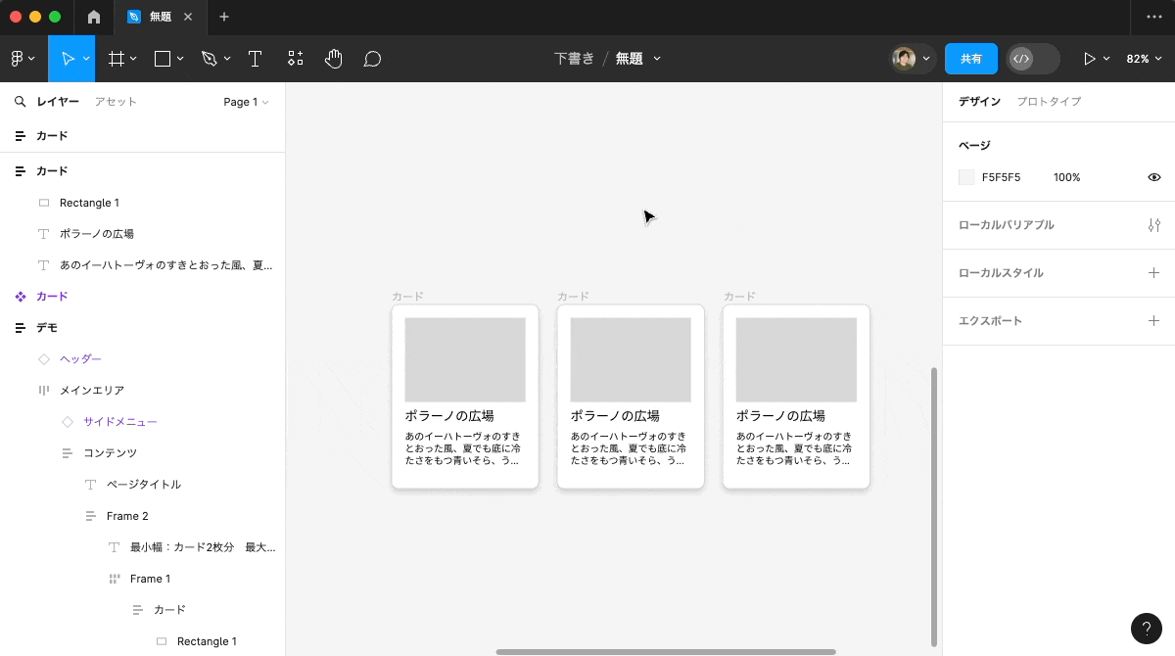
Task: Toggle page background visibility eye
Action: (x=1153, y=177)
